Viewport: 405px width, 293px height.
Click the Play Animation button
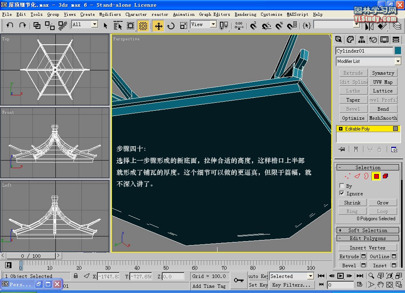point(341,276)
